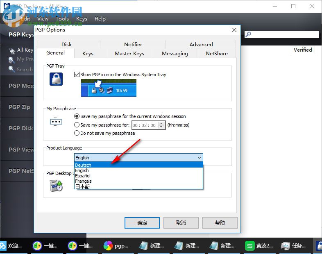Choose Español from the language list
The width and height of the screenshot is (322, 254).
tap(138, 176)
